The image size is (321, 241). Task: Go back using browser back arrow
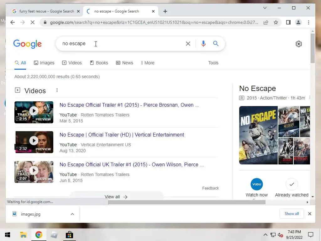13,22
